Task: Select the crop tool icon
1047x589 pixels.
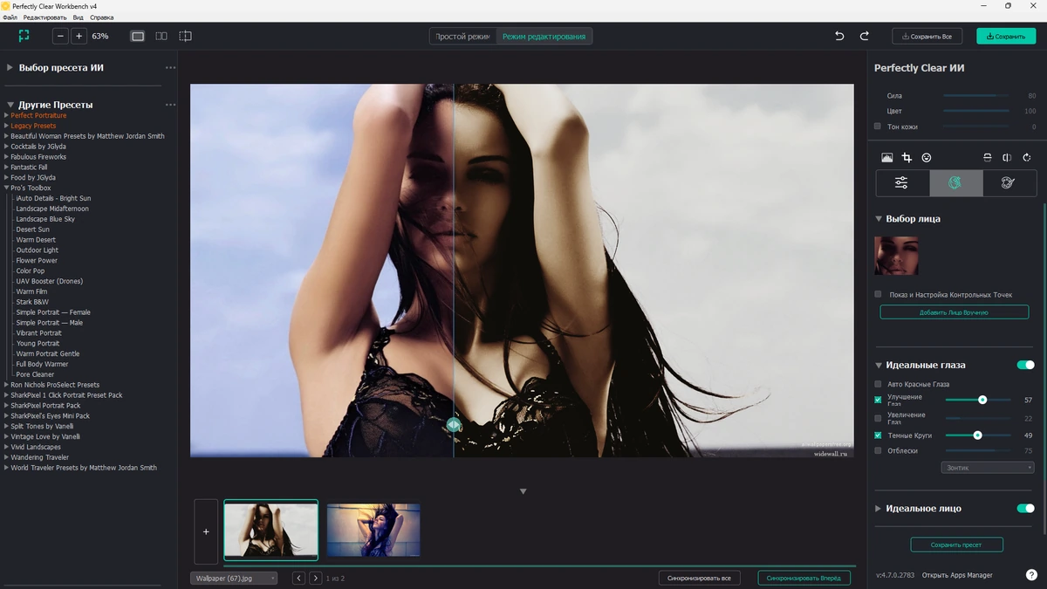Action: (x=907, y=158)
